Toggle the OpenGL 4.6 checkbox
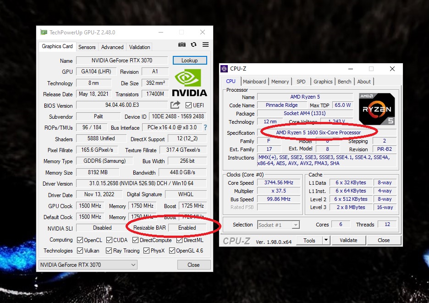Screen dimensions: 429x303 172,250
